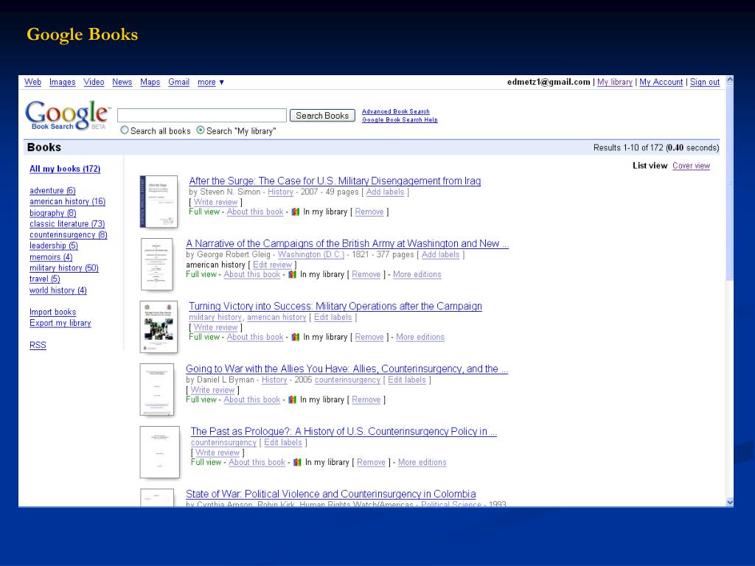Remove The Past as Prologue from library
Image resolution: width=755 pixels, height=566 pixels.
372,462
